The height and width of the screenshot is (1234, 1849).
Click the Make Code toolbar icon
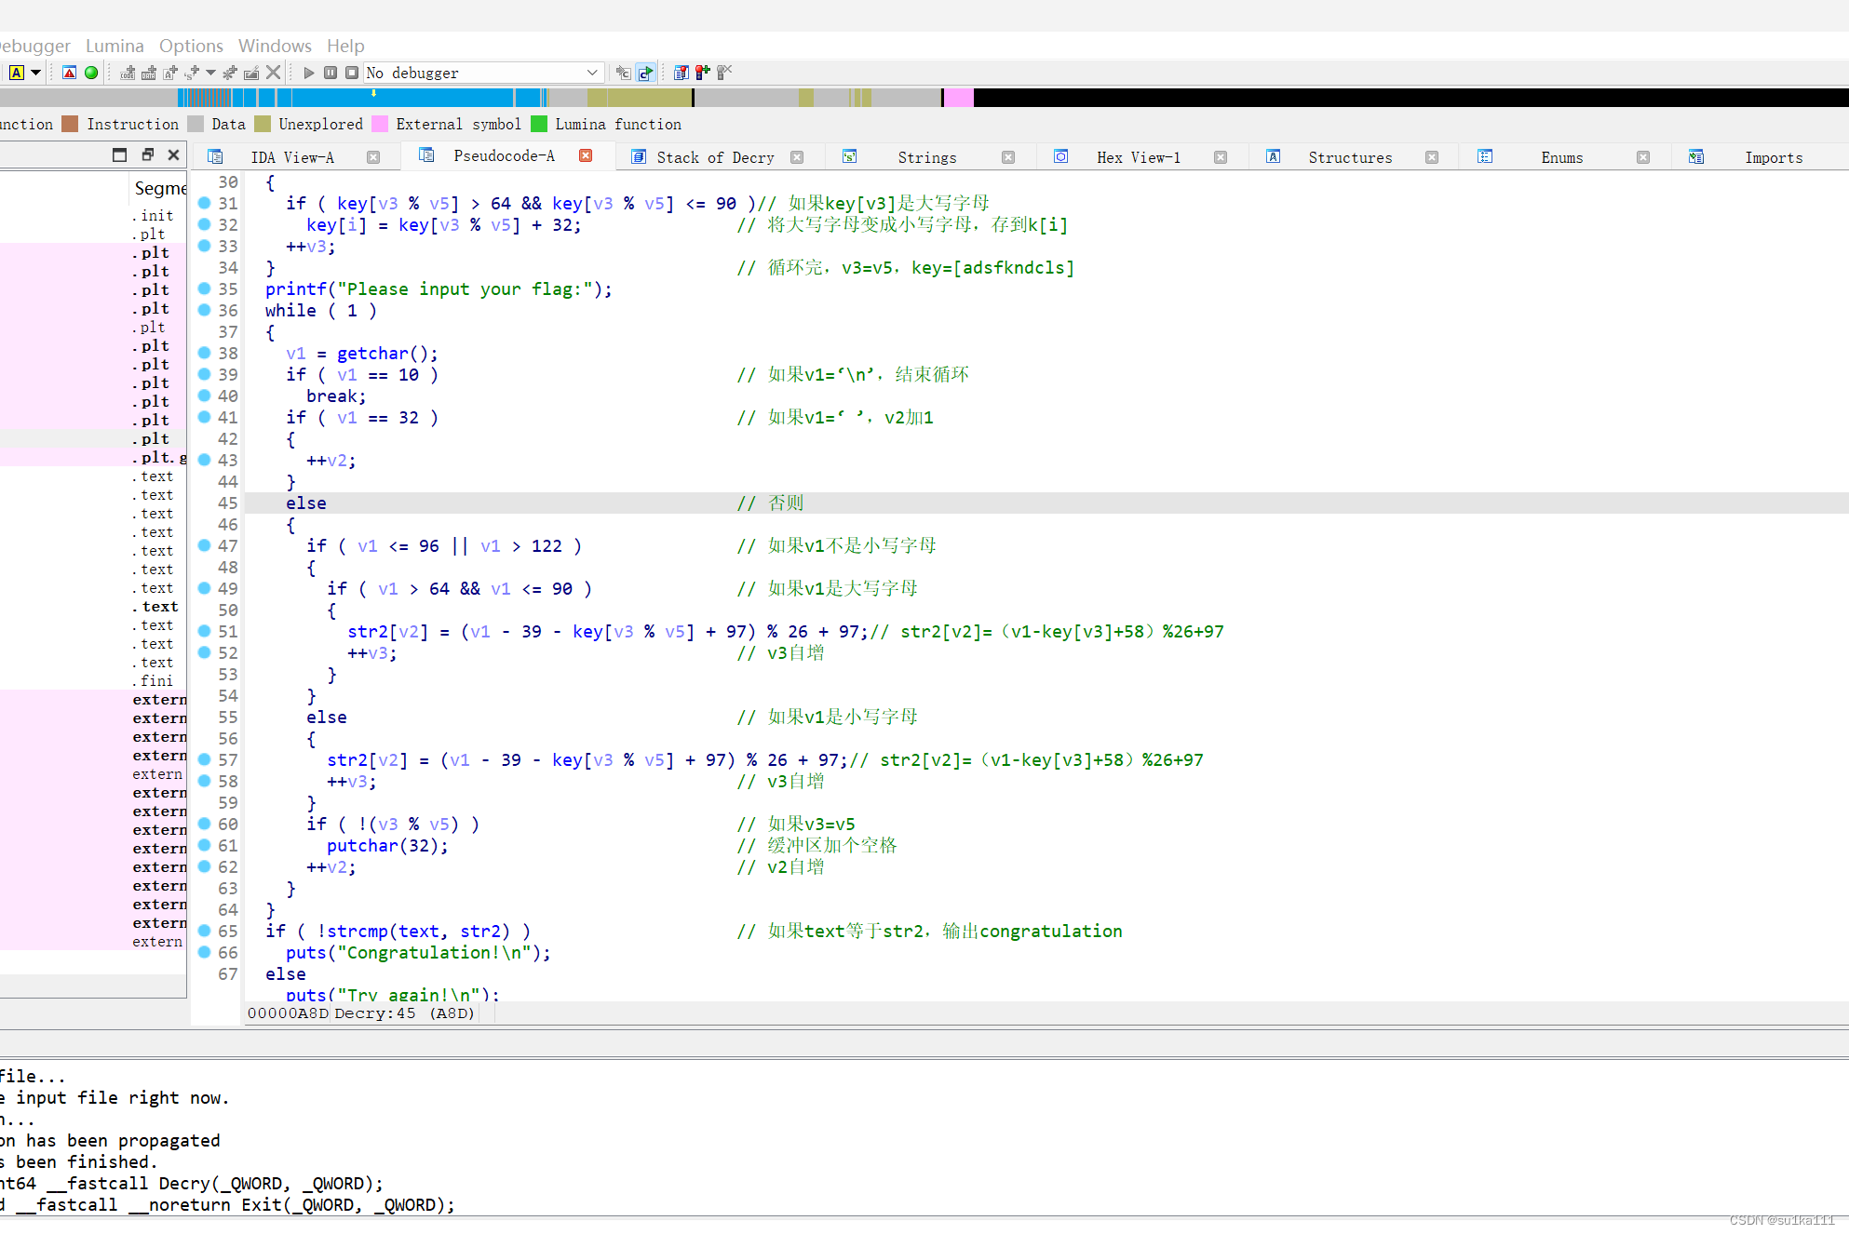point(128,73)
